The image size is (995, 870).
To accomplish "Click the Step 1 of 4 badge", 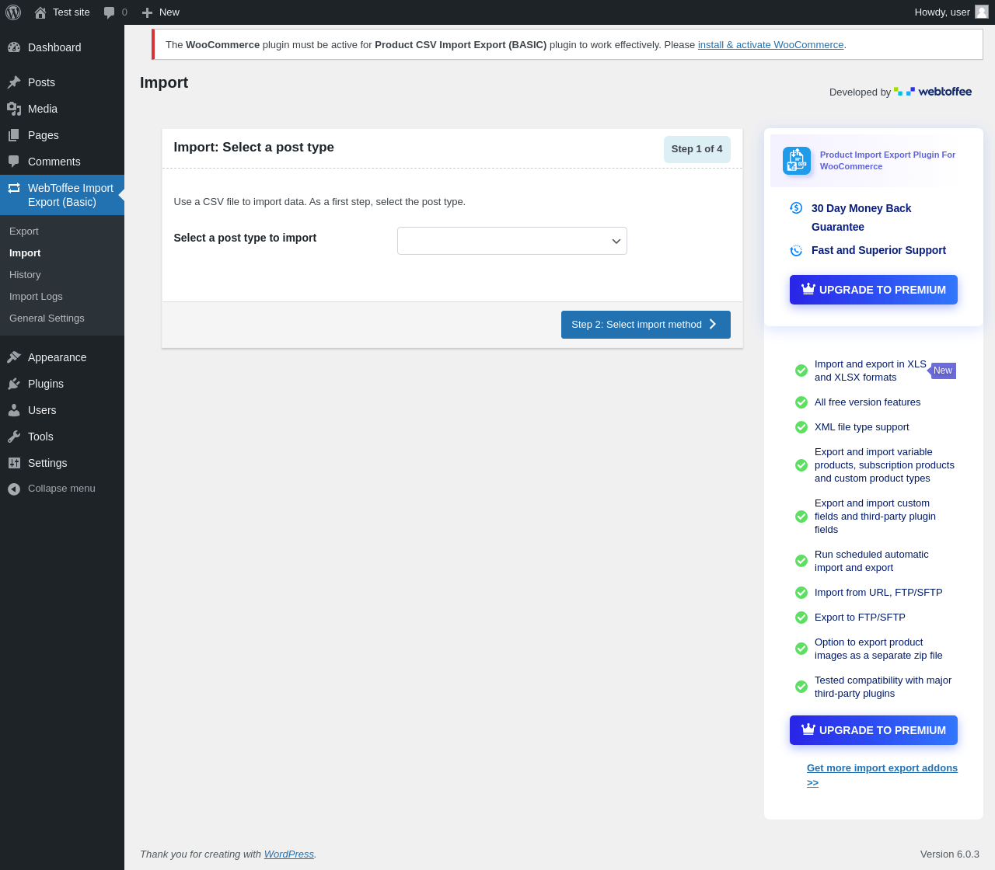I will [x=697, y=149].
